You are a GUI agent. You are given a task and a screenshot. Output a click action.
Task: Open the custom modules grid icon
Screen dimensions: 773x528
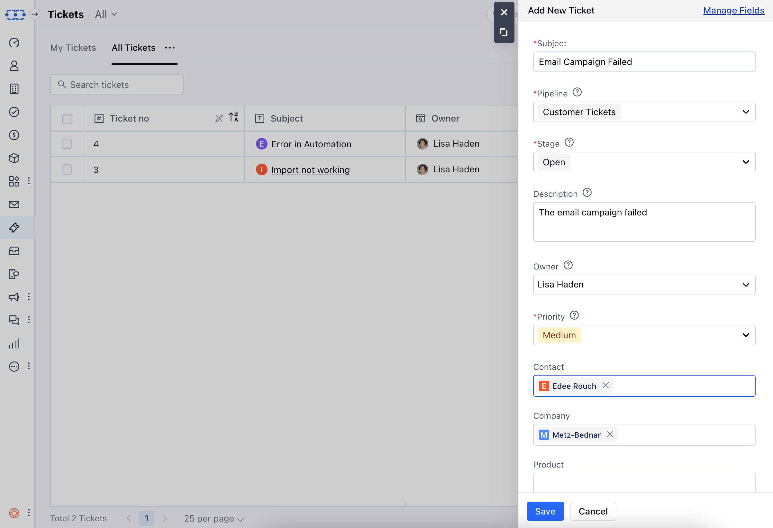click(x=14, y=181)
